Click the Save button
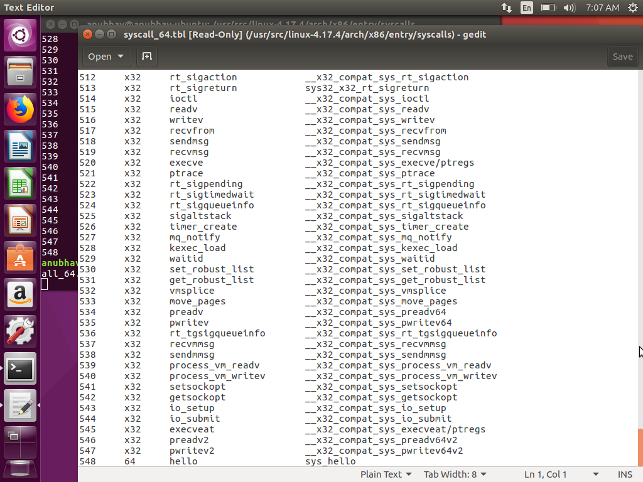This screenshot has height=482, width=643. pos(622,56)
